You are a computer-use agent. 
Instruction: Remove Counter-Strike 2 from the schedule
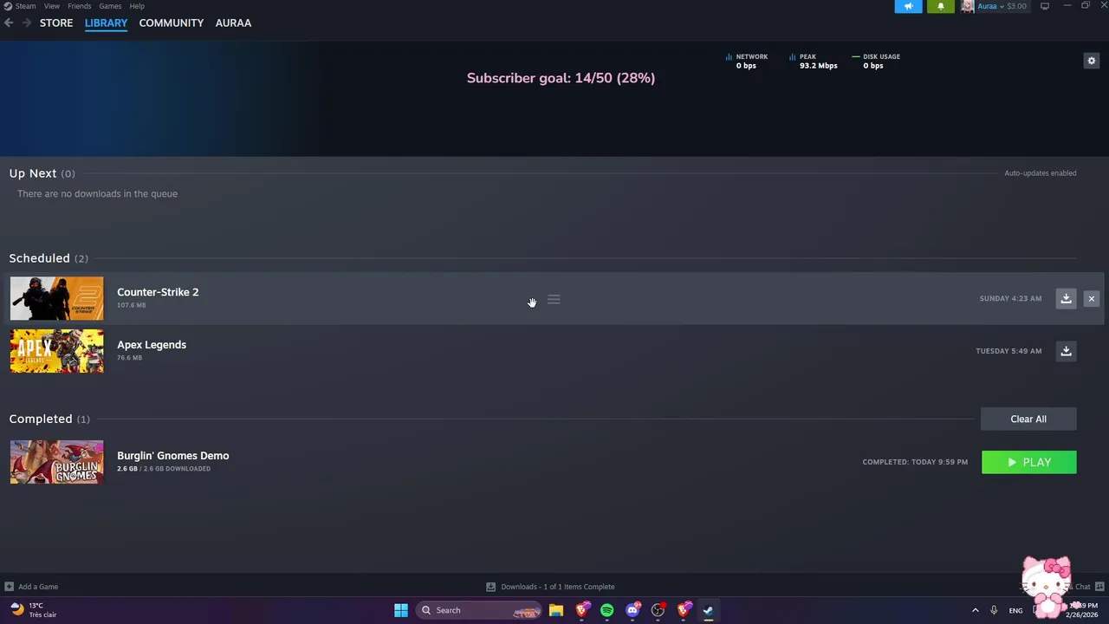coord(1092,298)
